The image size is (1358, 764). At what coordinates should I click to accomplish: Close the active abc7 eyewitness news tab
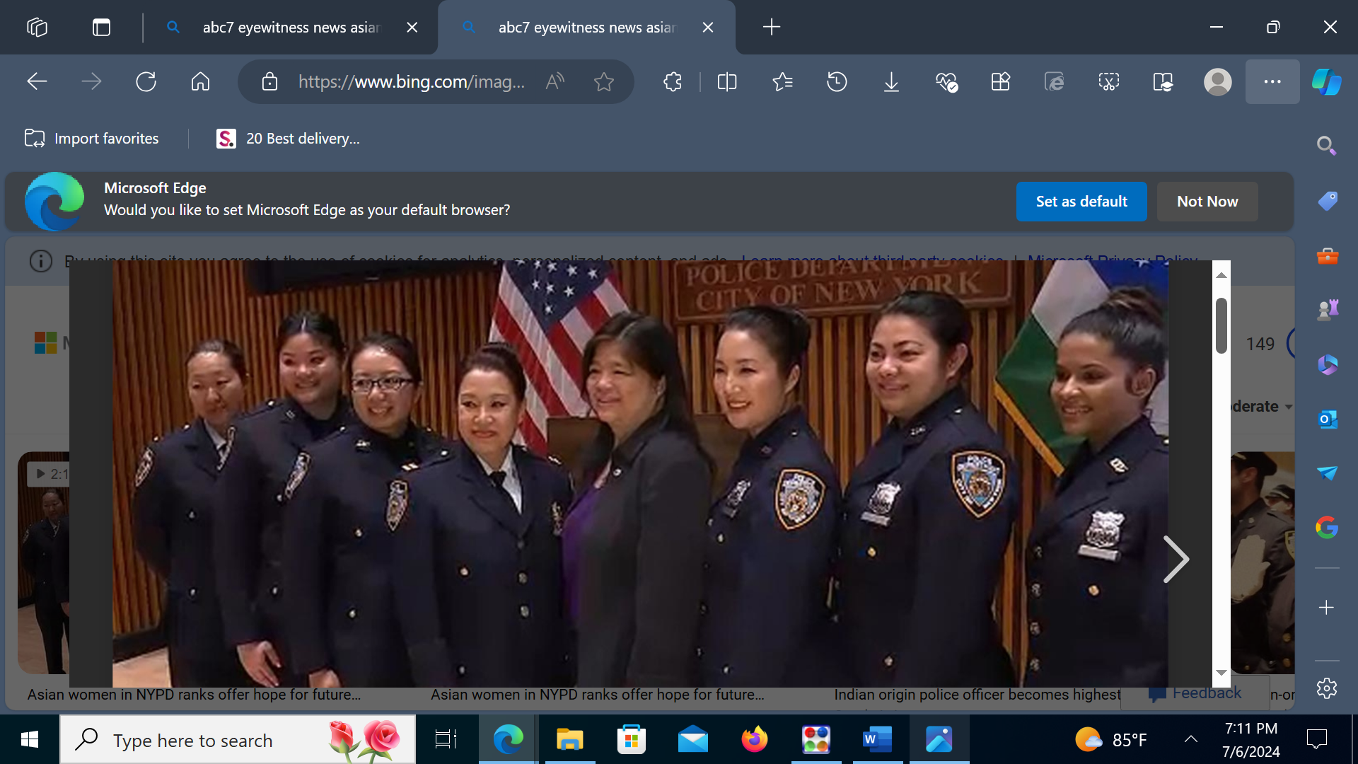[x=708, y=27]
